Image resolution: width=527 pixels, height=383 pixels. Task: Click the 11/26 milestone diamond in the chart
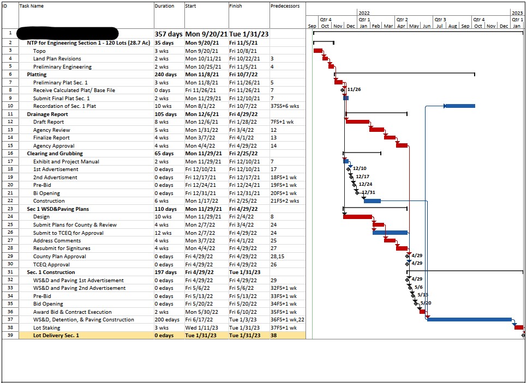pos(343,89)
